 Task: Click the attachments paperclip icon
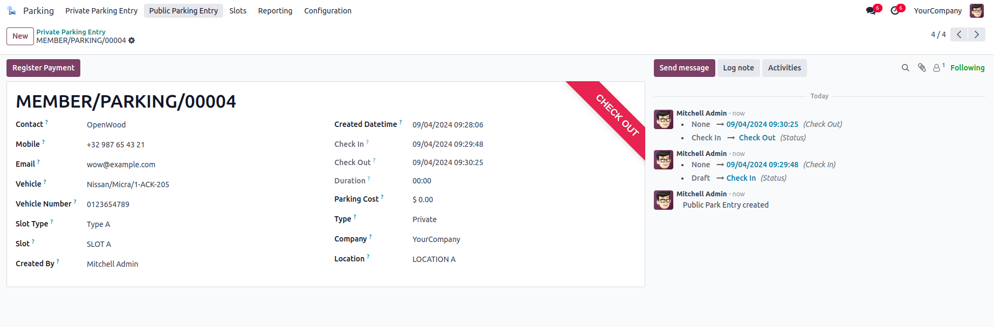(922, 68)
